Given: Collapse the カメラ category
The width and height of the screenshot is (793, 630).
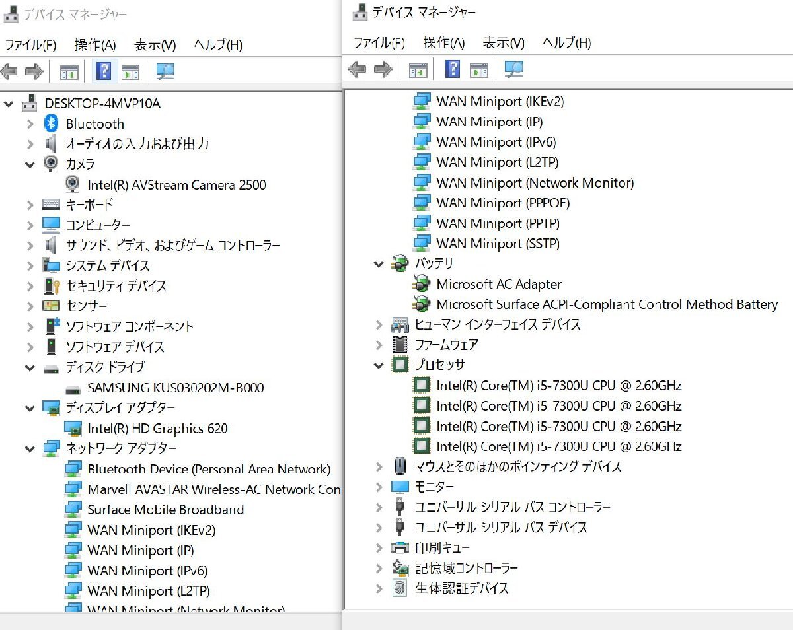Looking at the screenshot, I should [x=30, y=164].
